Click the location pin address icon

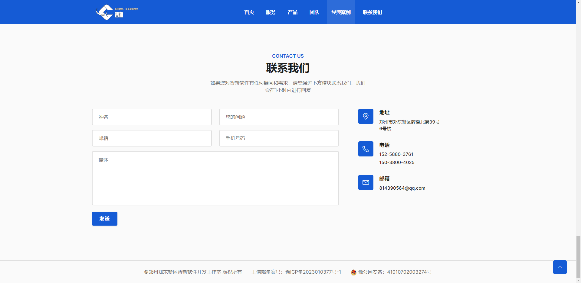click(x=366, y=116)
